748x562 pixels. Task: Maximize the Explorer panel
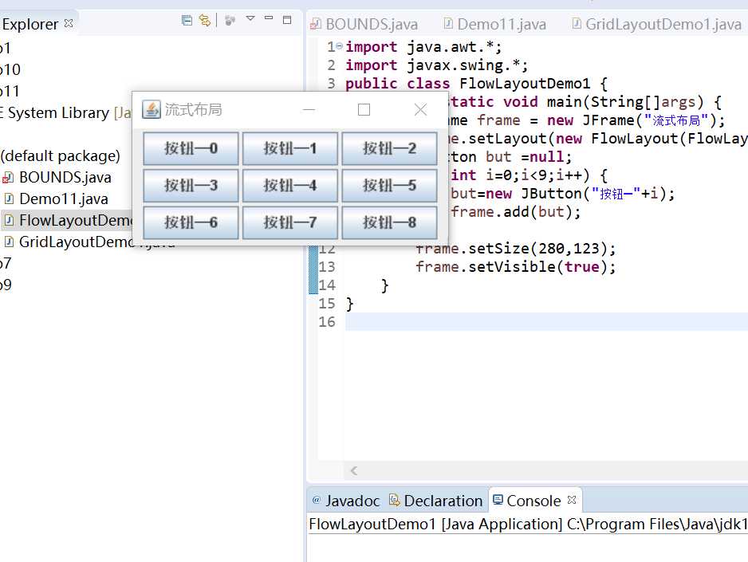coord(287,20)
